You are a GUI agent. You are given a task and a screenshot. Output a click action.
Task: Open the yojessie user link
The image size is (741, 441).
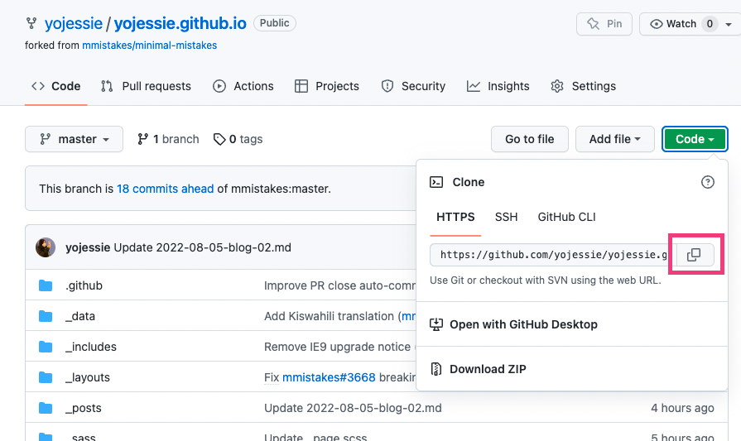coord(73,23)
